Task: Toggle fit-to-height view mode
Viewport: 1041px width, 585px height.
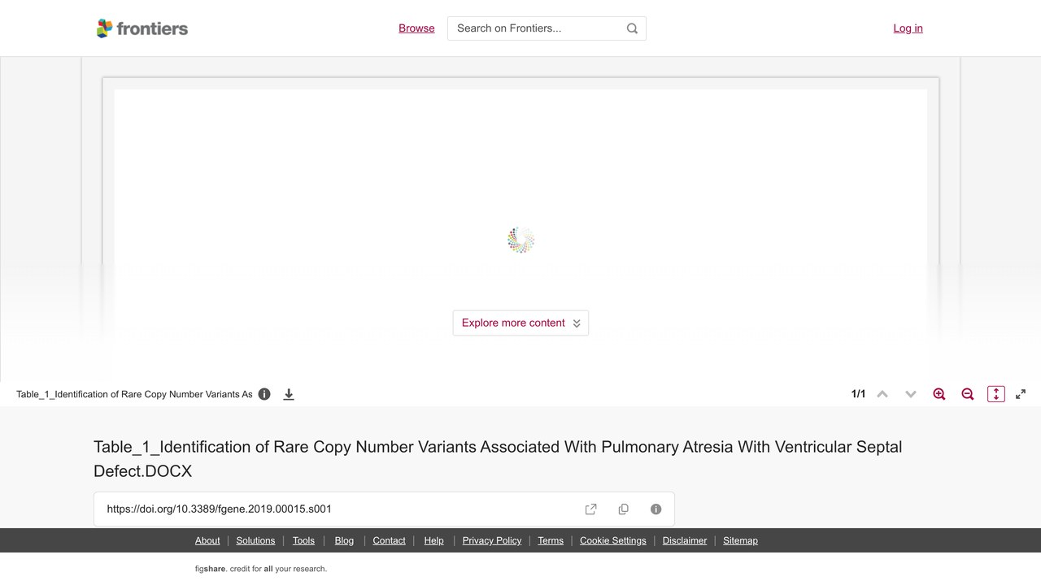Action: pyautogui.click(x=996, y=394)
